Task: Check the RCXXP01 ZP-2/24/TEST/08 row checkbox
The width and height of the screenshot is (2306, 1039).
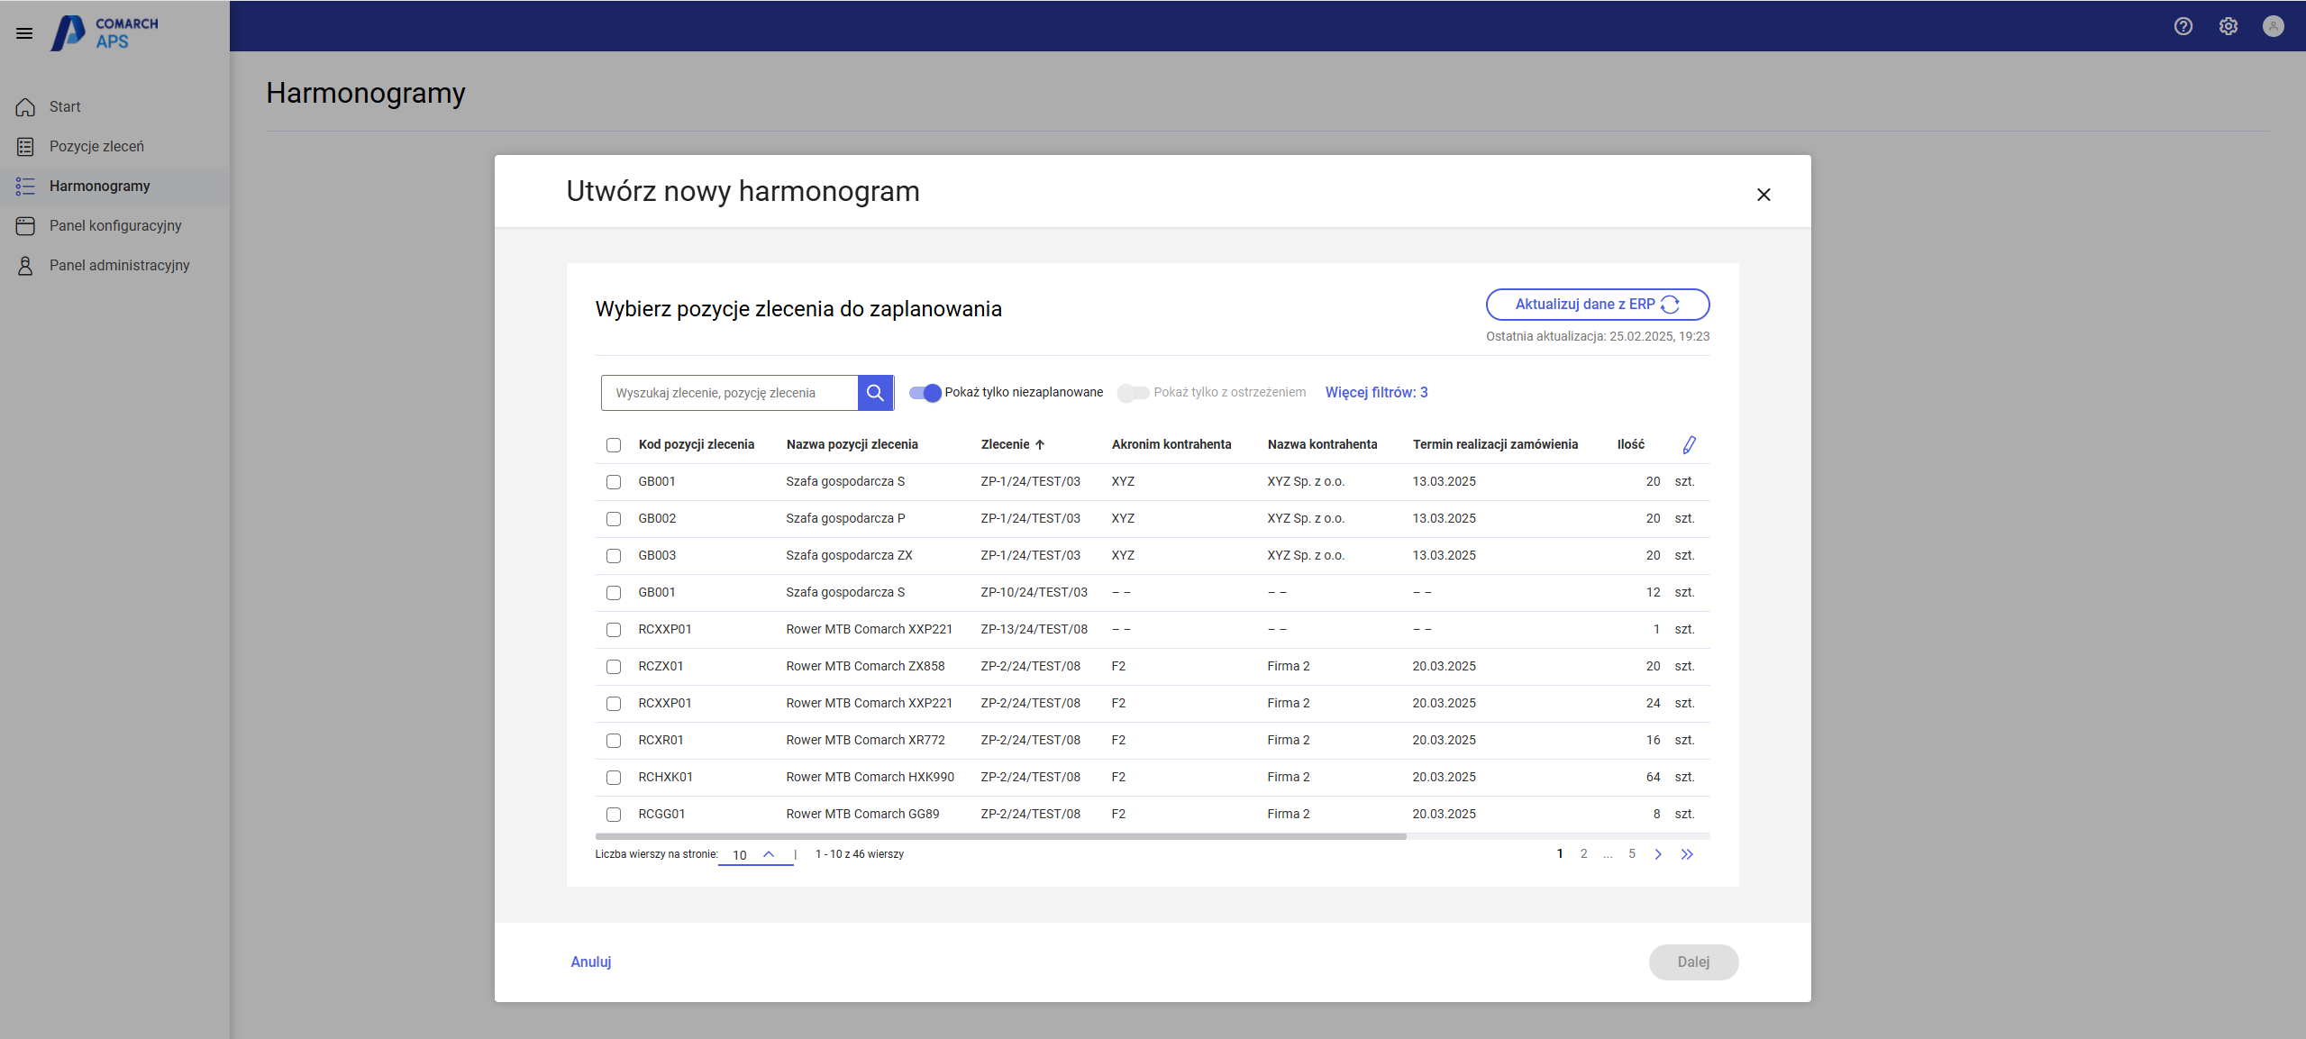Action: (x=614, y=704)
